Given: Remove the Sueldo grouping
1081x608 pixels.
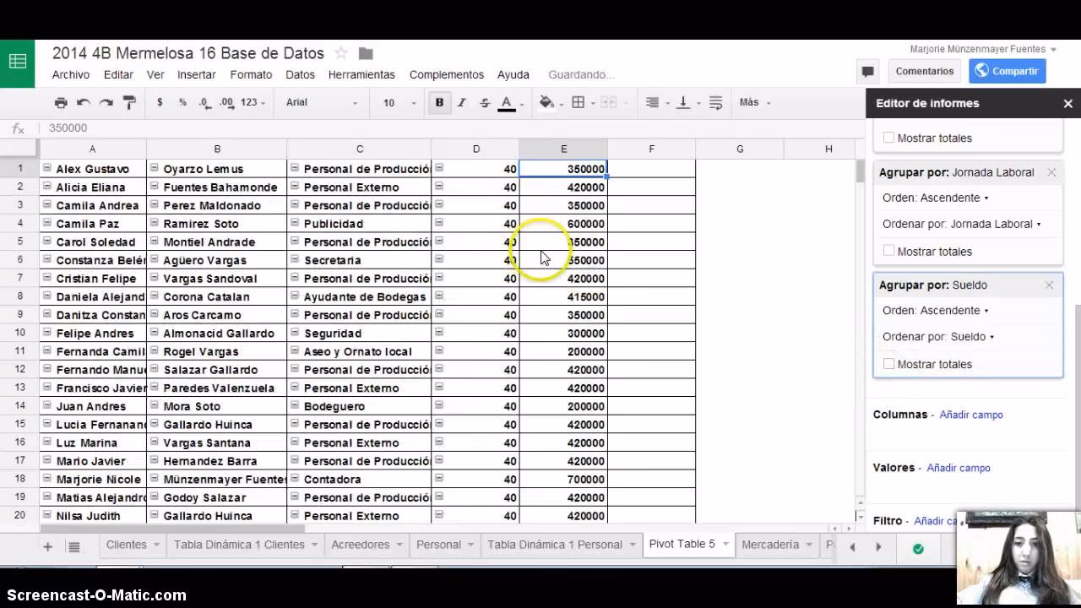Looking at the screenshot, I should click(x=1050, y=285).
